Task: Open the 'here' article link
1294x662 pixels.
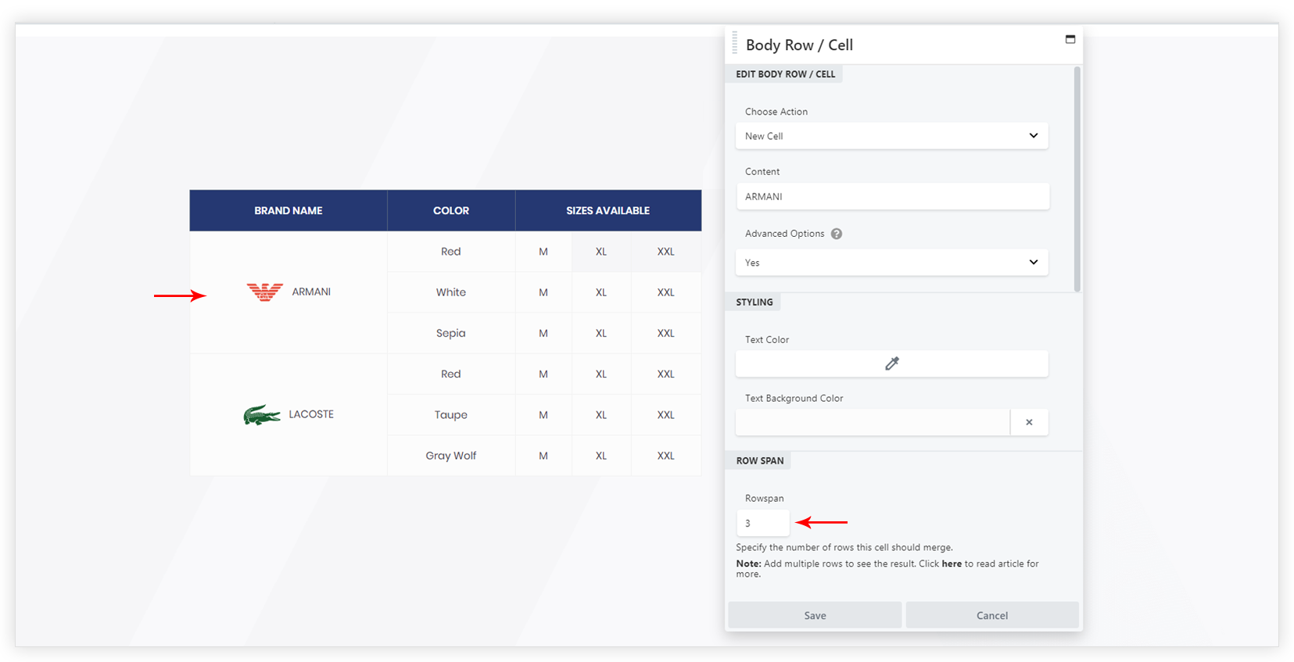Action: (x=952, y=564)
